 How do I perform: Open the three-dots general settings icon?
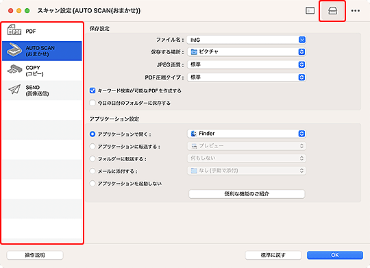click(x=355, y=11)
